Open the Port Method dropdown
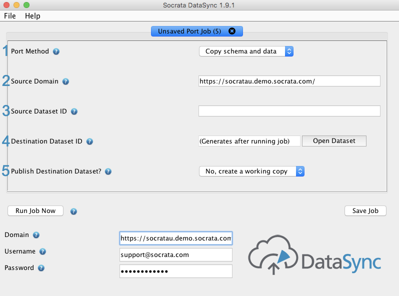399x296 pixels. [246, 51]
